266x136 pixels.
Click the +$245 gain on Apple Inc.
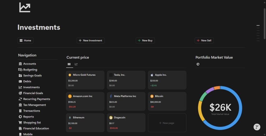point(154,85)
